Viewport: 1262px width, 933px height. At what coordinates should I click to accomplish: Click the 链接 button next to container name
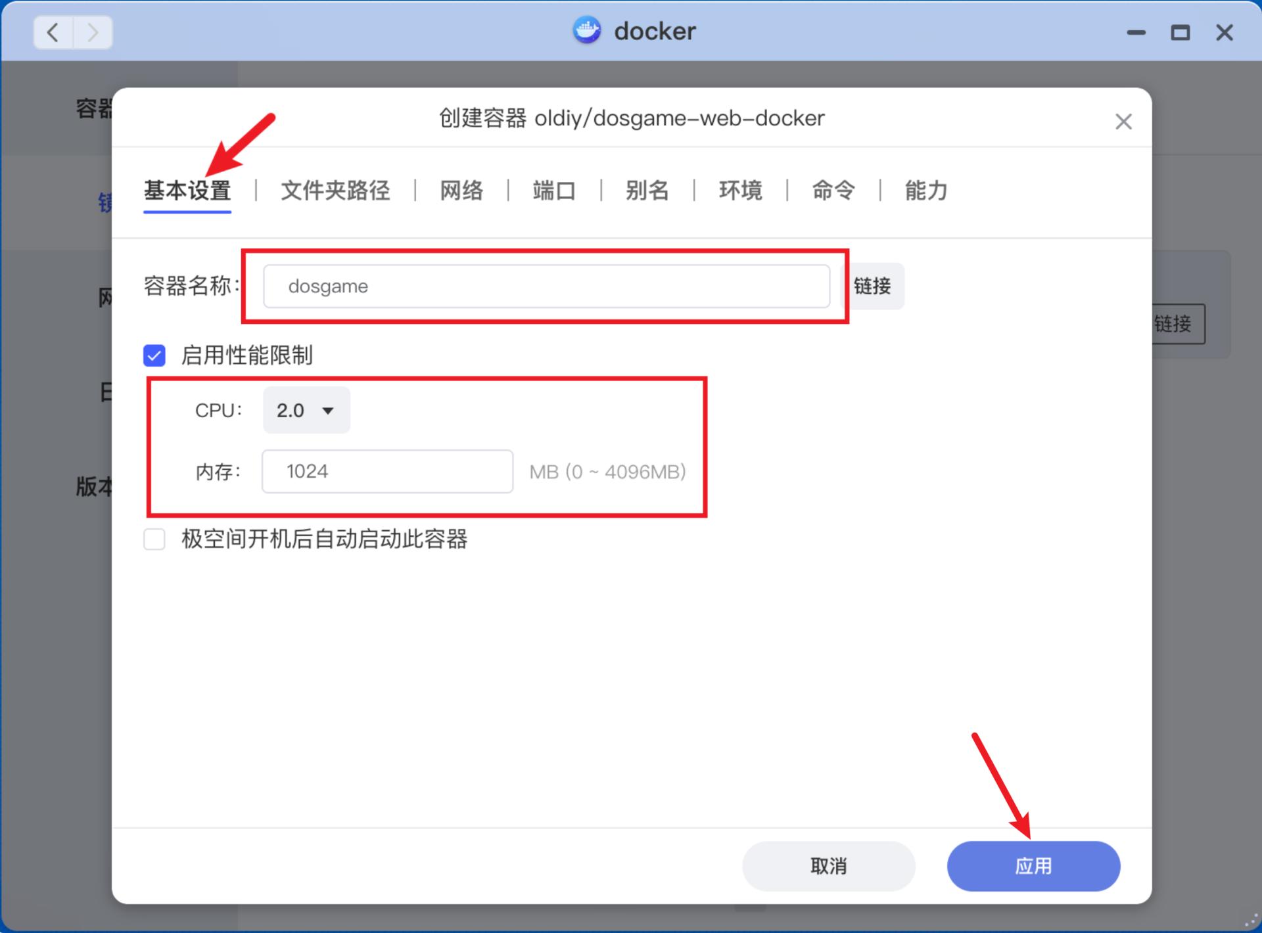click(873, 286)
